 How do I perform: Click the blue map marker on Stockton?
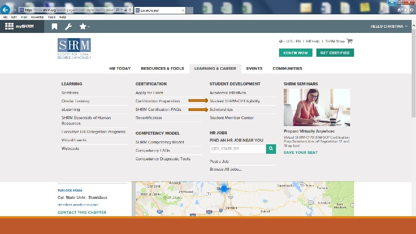[224, 188]
